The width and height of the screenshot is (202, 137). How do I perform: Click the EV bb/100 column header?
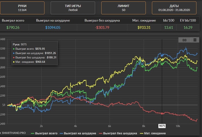[188, 21]
